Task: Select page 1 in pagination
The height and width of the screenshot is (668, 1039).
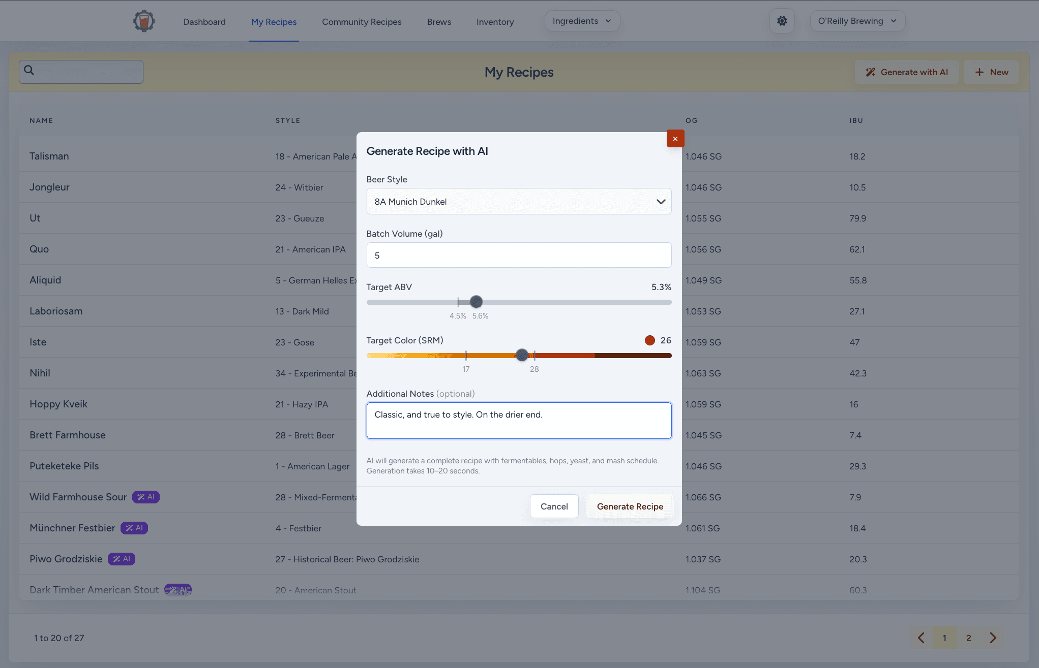Action: tap(944, 638)
